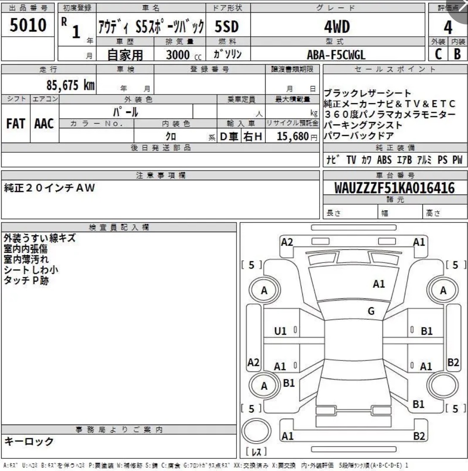Select G mark on the windshield
This screenshot has height=471, width=468.
pyautogui.click(x=371, y=311)
